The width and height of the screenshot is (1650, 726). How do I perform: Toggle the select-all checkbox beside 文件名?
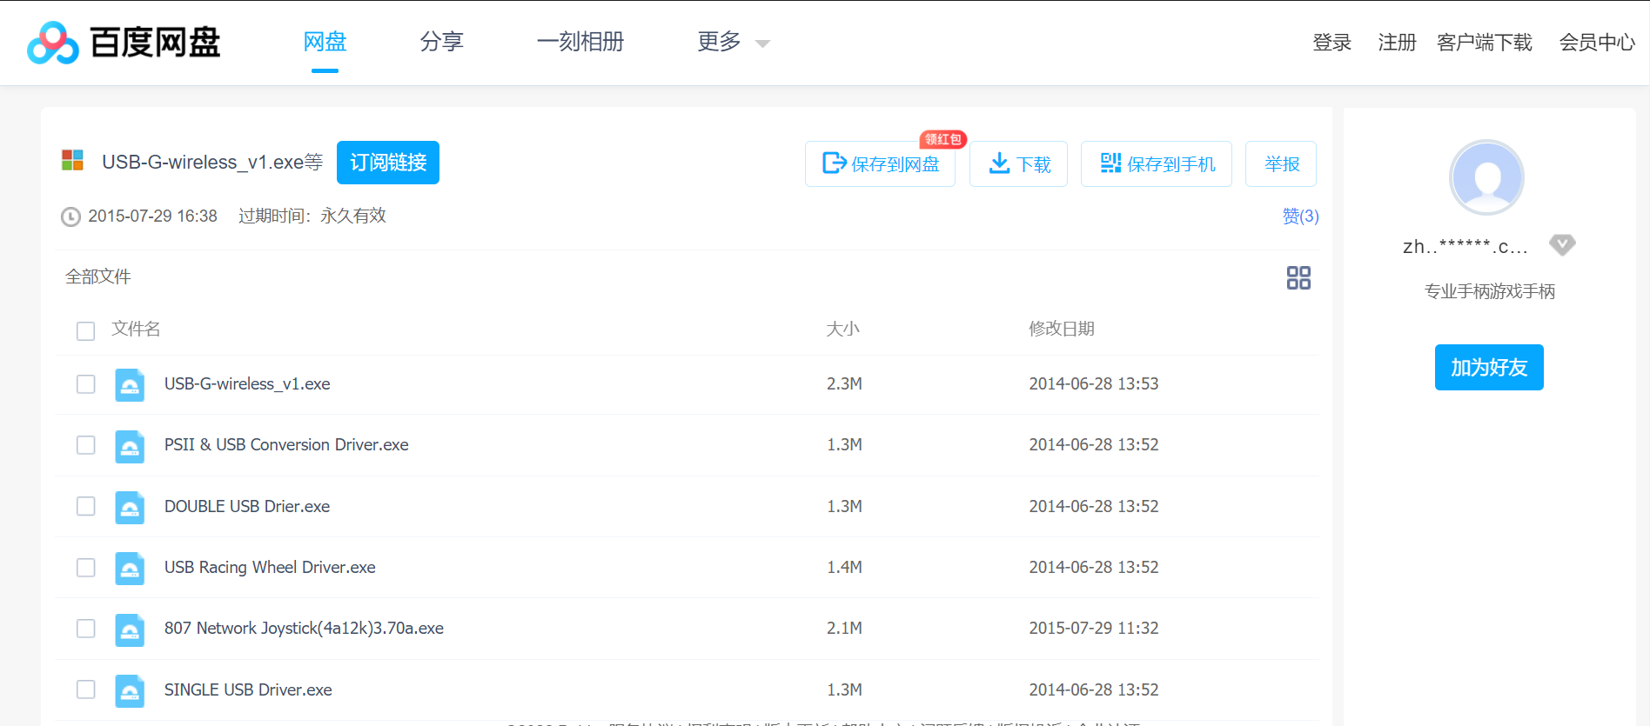coord(85,330)
